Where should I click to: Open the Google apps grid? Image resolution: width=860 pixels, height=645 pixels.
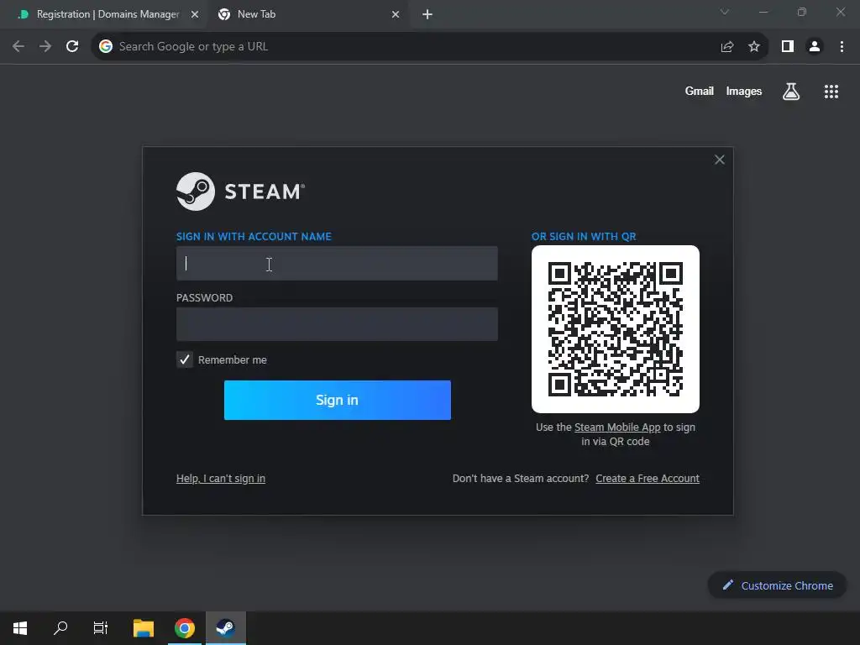point(831,92)
